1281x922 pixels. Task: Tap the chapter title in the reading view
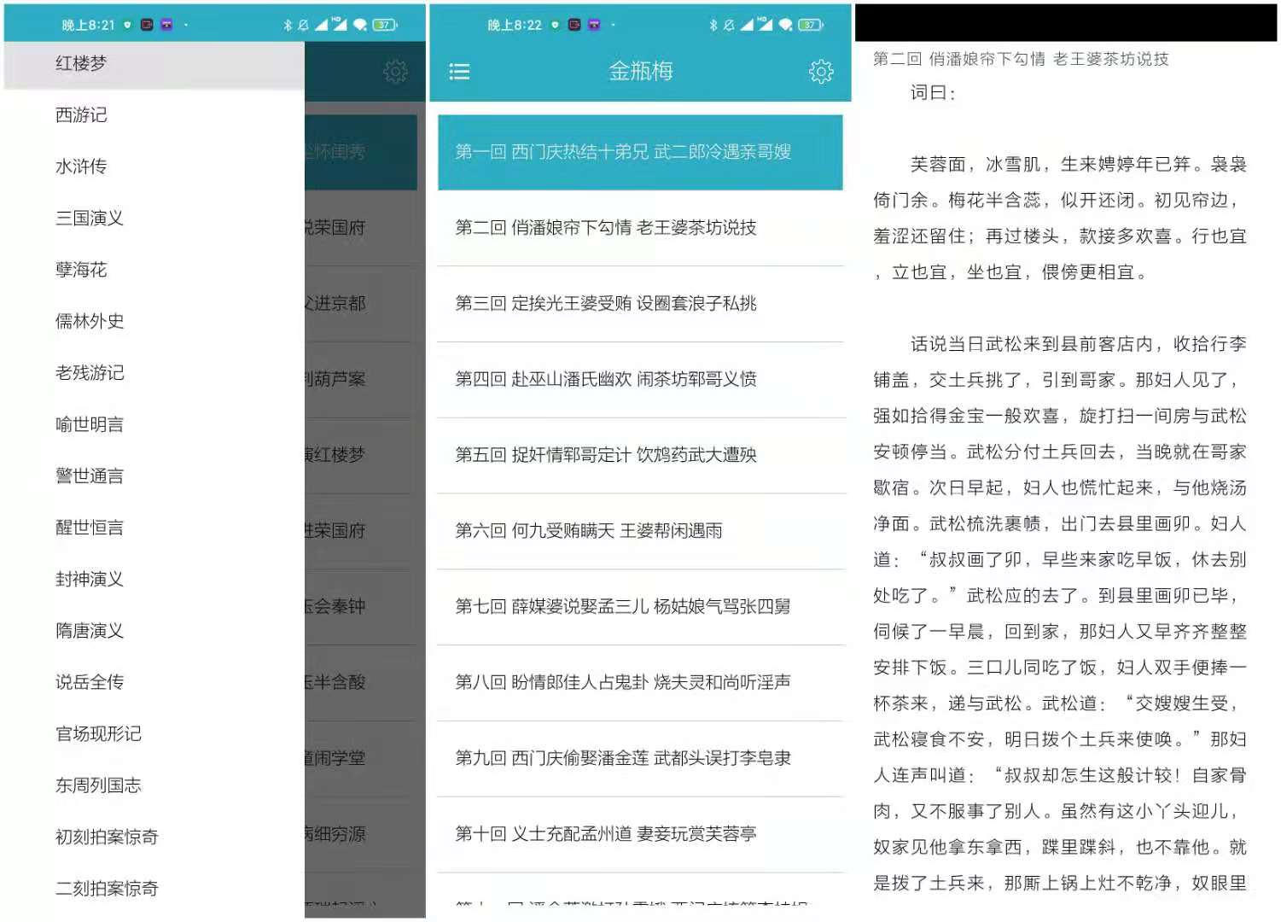(1022, 60)
